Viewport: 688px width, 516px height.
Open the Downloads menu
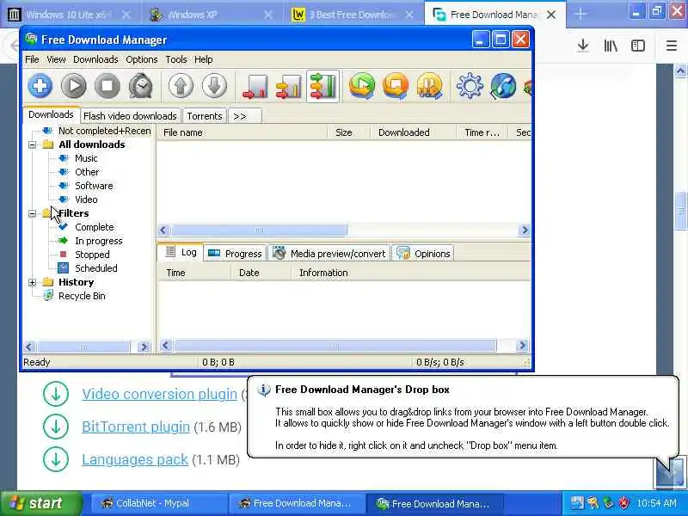click(x=95, y=59)
